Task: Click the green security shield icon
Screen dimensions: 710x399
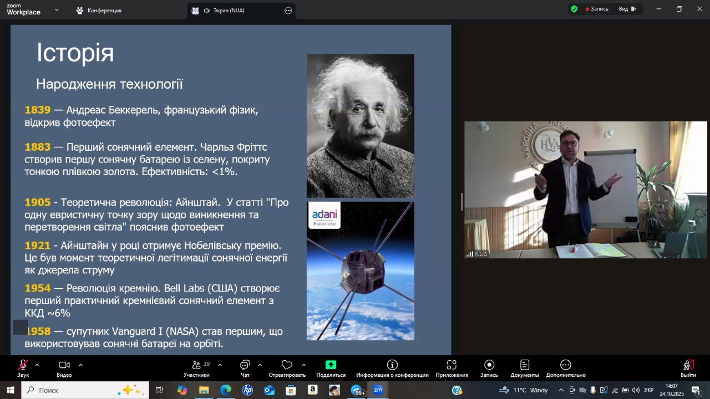Action: (x=574, y=9)
